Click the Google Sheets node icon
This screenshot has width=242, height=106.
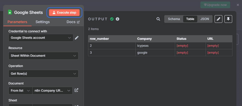coord(10,12)
